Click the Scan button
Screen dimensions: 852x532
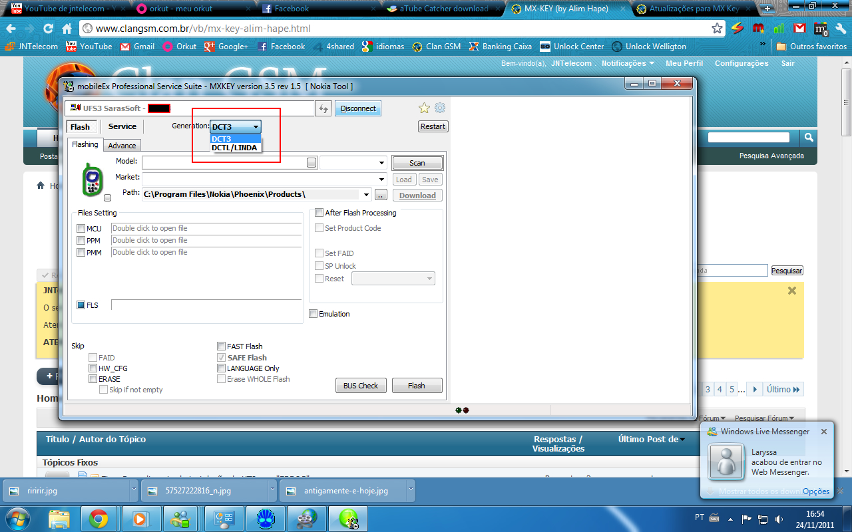[417, 163]
